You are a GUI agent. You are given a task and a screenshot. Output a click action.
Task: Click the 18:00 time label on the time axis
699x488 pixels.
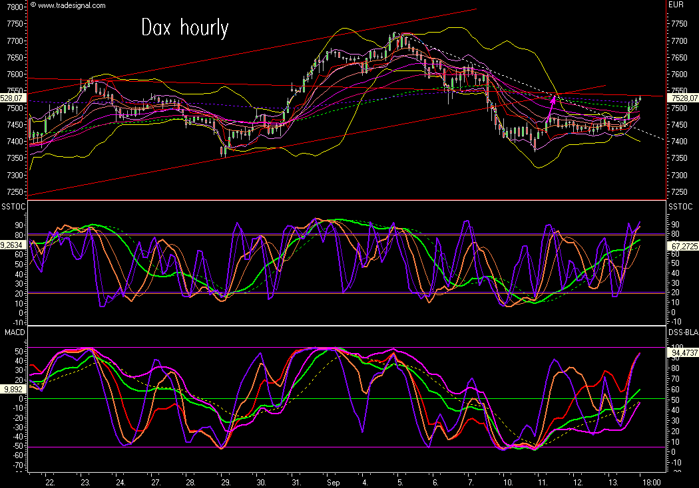pyautogui.click(x=651, y=482)
